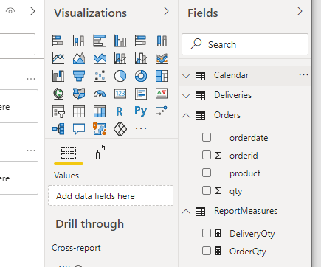This screenshot has height=267, width=321.
Task: Tick the qty field checkbox
Action: pos(207,190)
